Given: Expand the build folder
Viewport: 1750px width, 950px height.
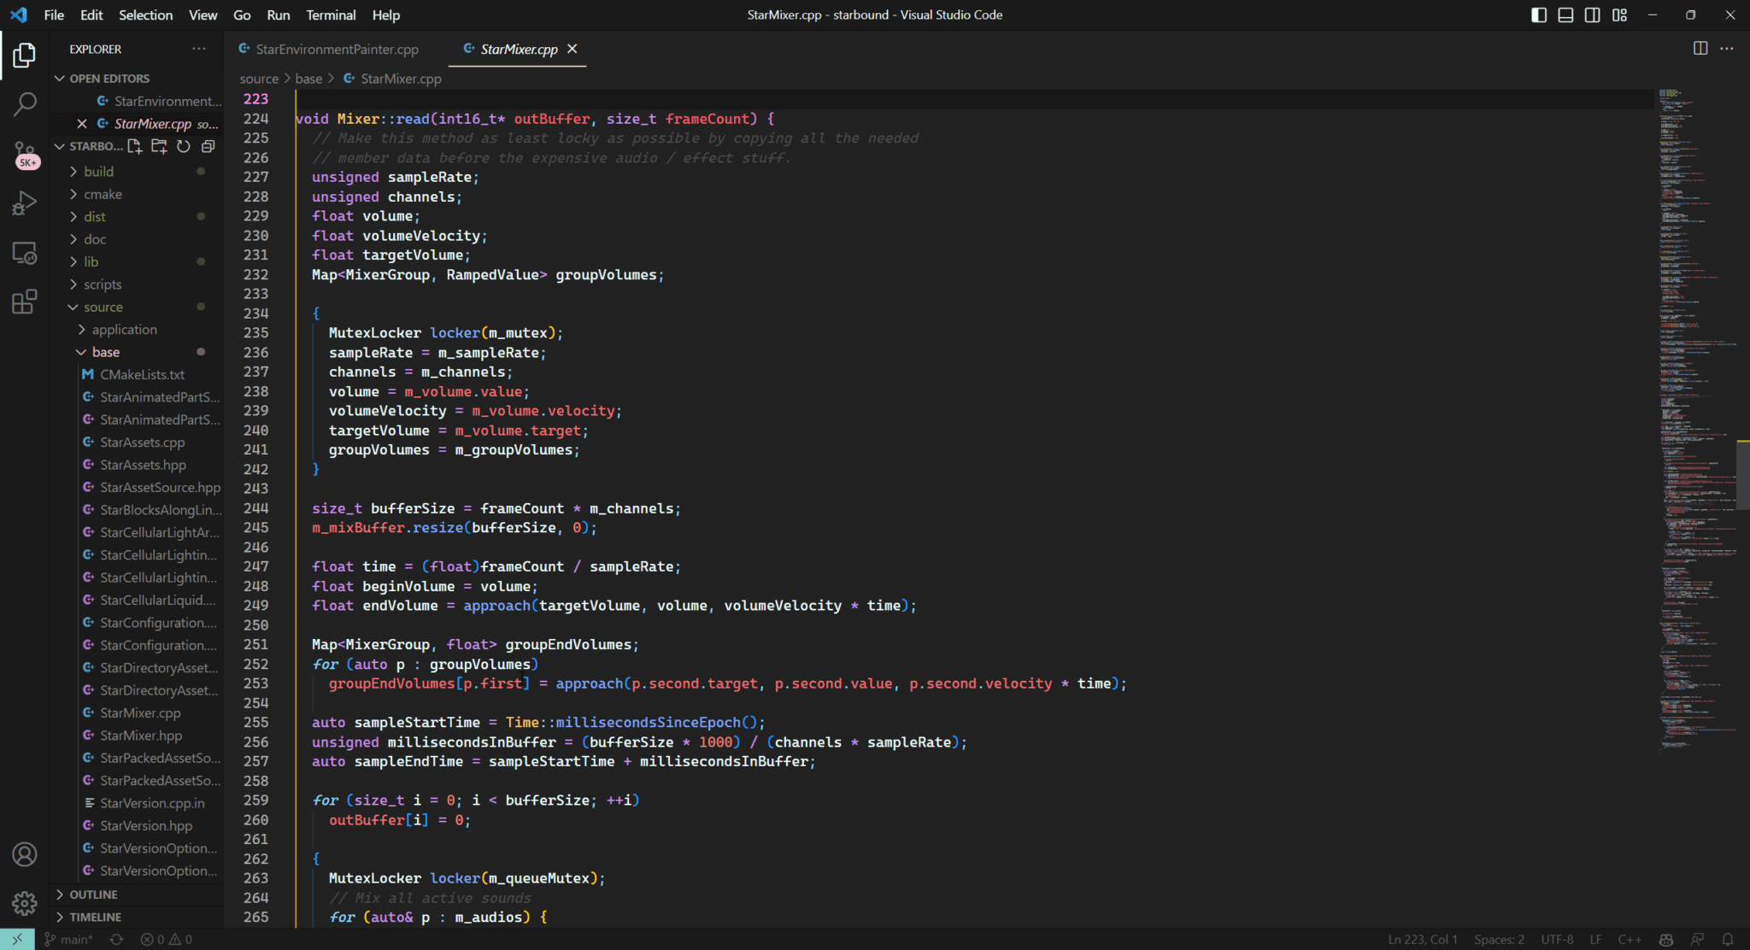Looking at the screenshot, I should tap(137, 172).
